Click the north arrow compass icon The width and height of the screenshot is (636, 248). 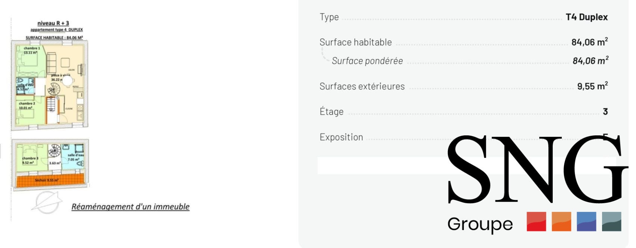(47, 202)
